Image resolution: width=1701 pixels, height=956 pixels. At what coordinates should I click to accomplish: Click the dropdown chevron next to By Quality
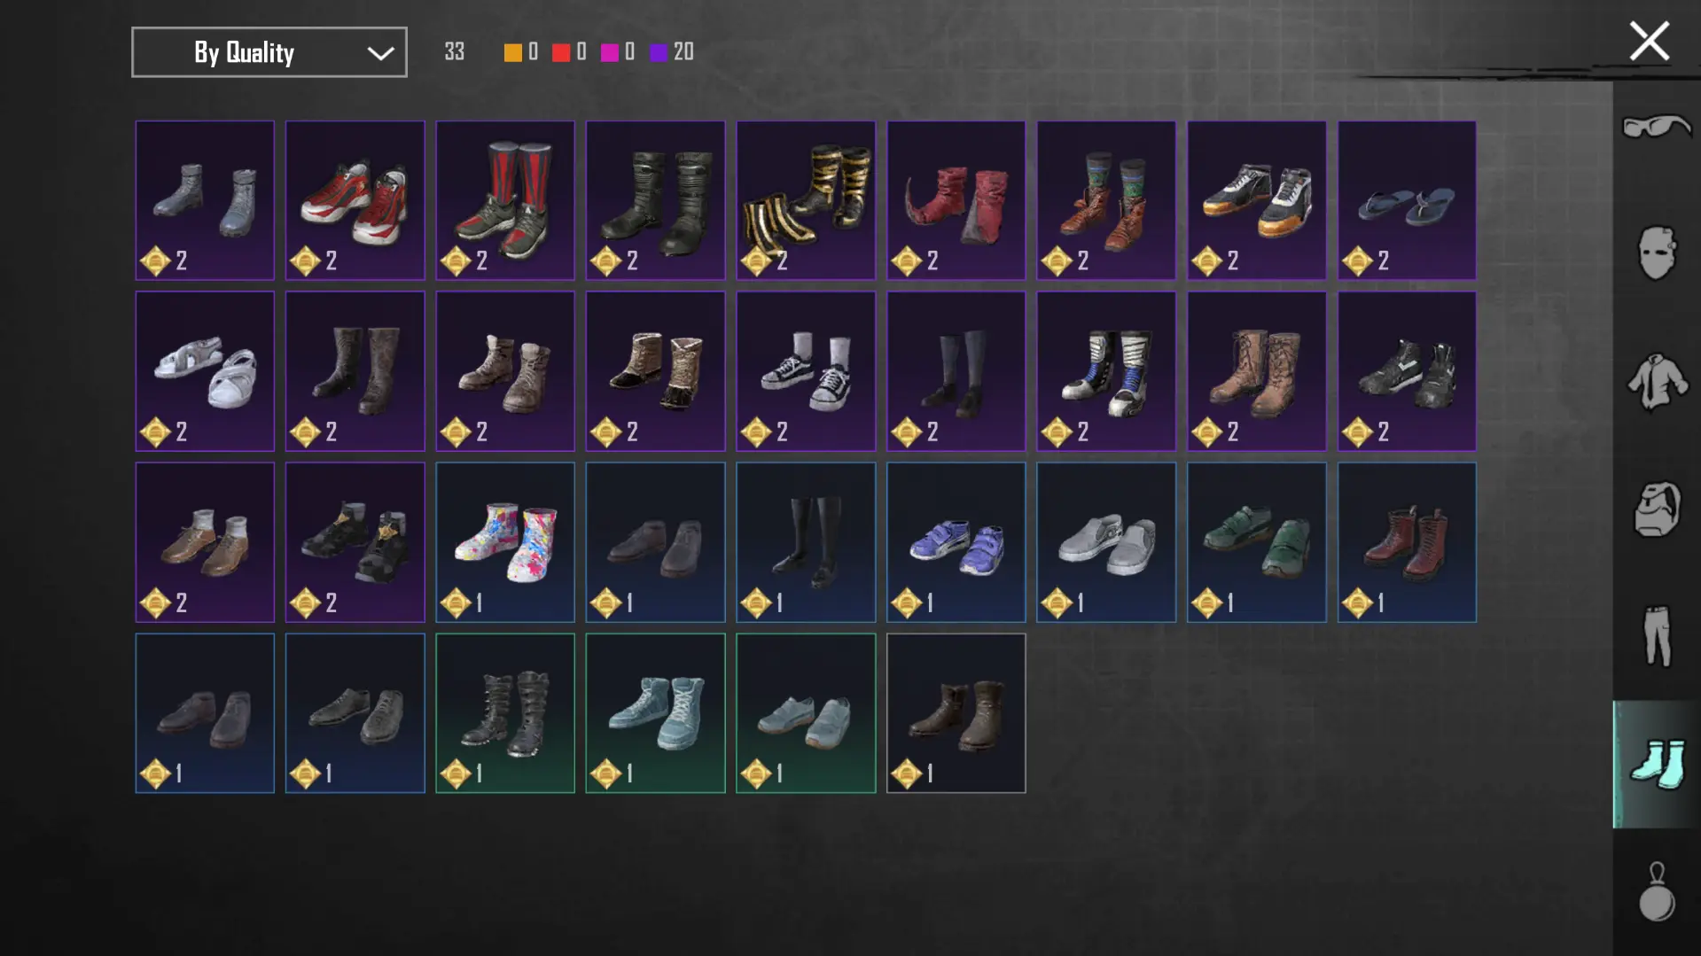380,53
